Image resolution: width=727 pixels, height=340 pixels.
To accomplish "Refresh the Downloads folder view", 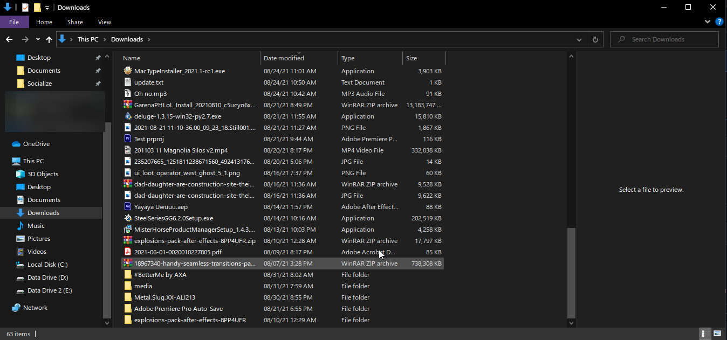I will pos(595,39).
